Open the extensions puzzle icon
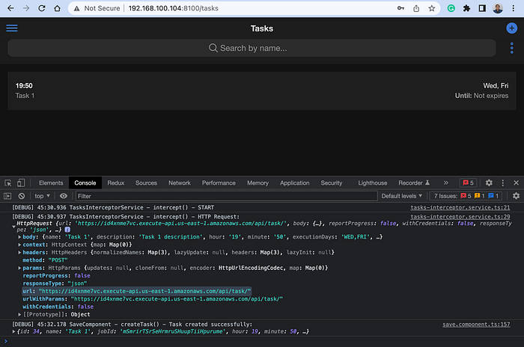Image resolution: width=524 pixels, height=347 pixels. point(466,8)
